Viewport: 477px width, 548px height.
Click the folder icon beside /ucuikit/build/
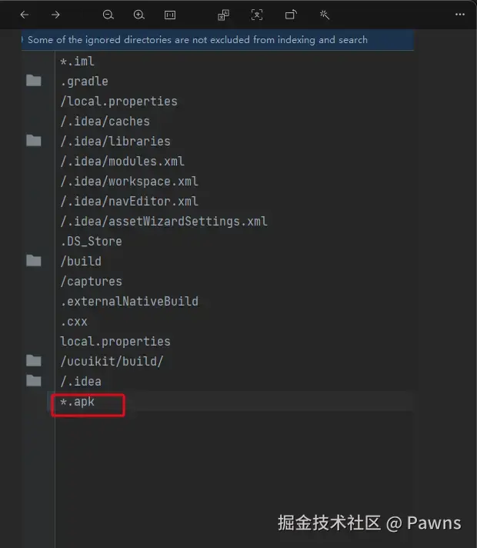[x=33, y=360]
